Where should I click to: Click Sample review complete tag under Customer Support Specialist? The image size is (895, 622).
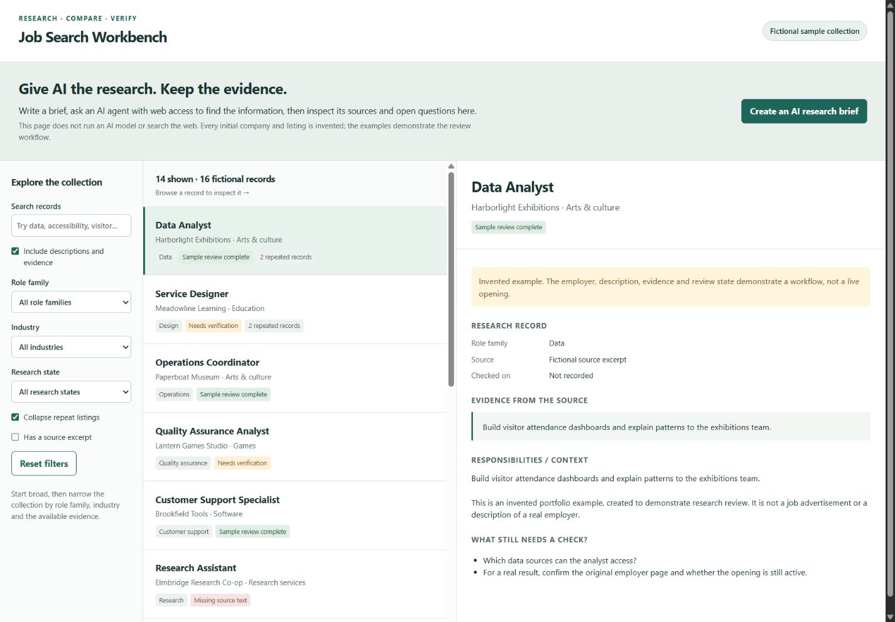(252, 532)
